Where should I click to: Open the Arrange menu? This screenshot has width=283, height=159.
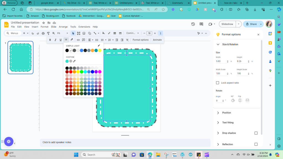point(63,27)
